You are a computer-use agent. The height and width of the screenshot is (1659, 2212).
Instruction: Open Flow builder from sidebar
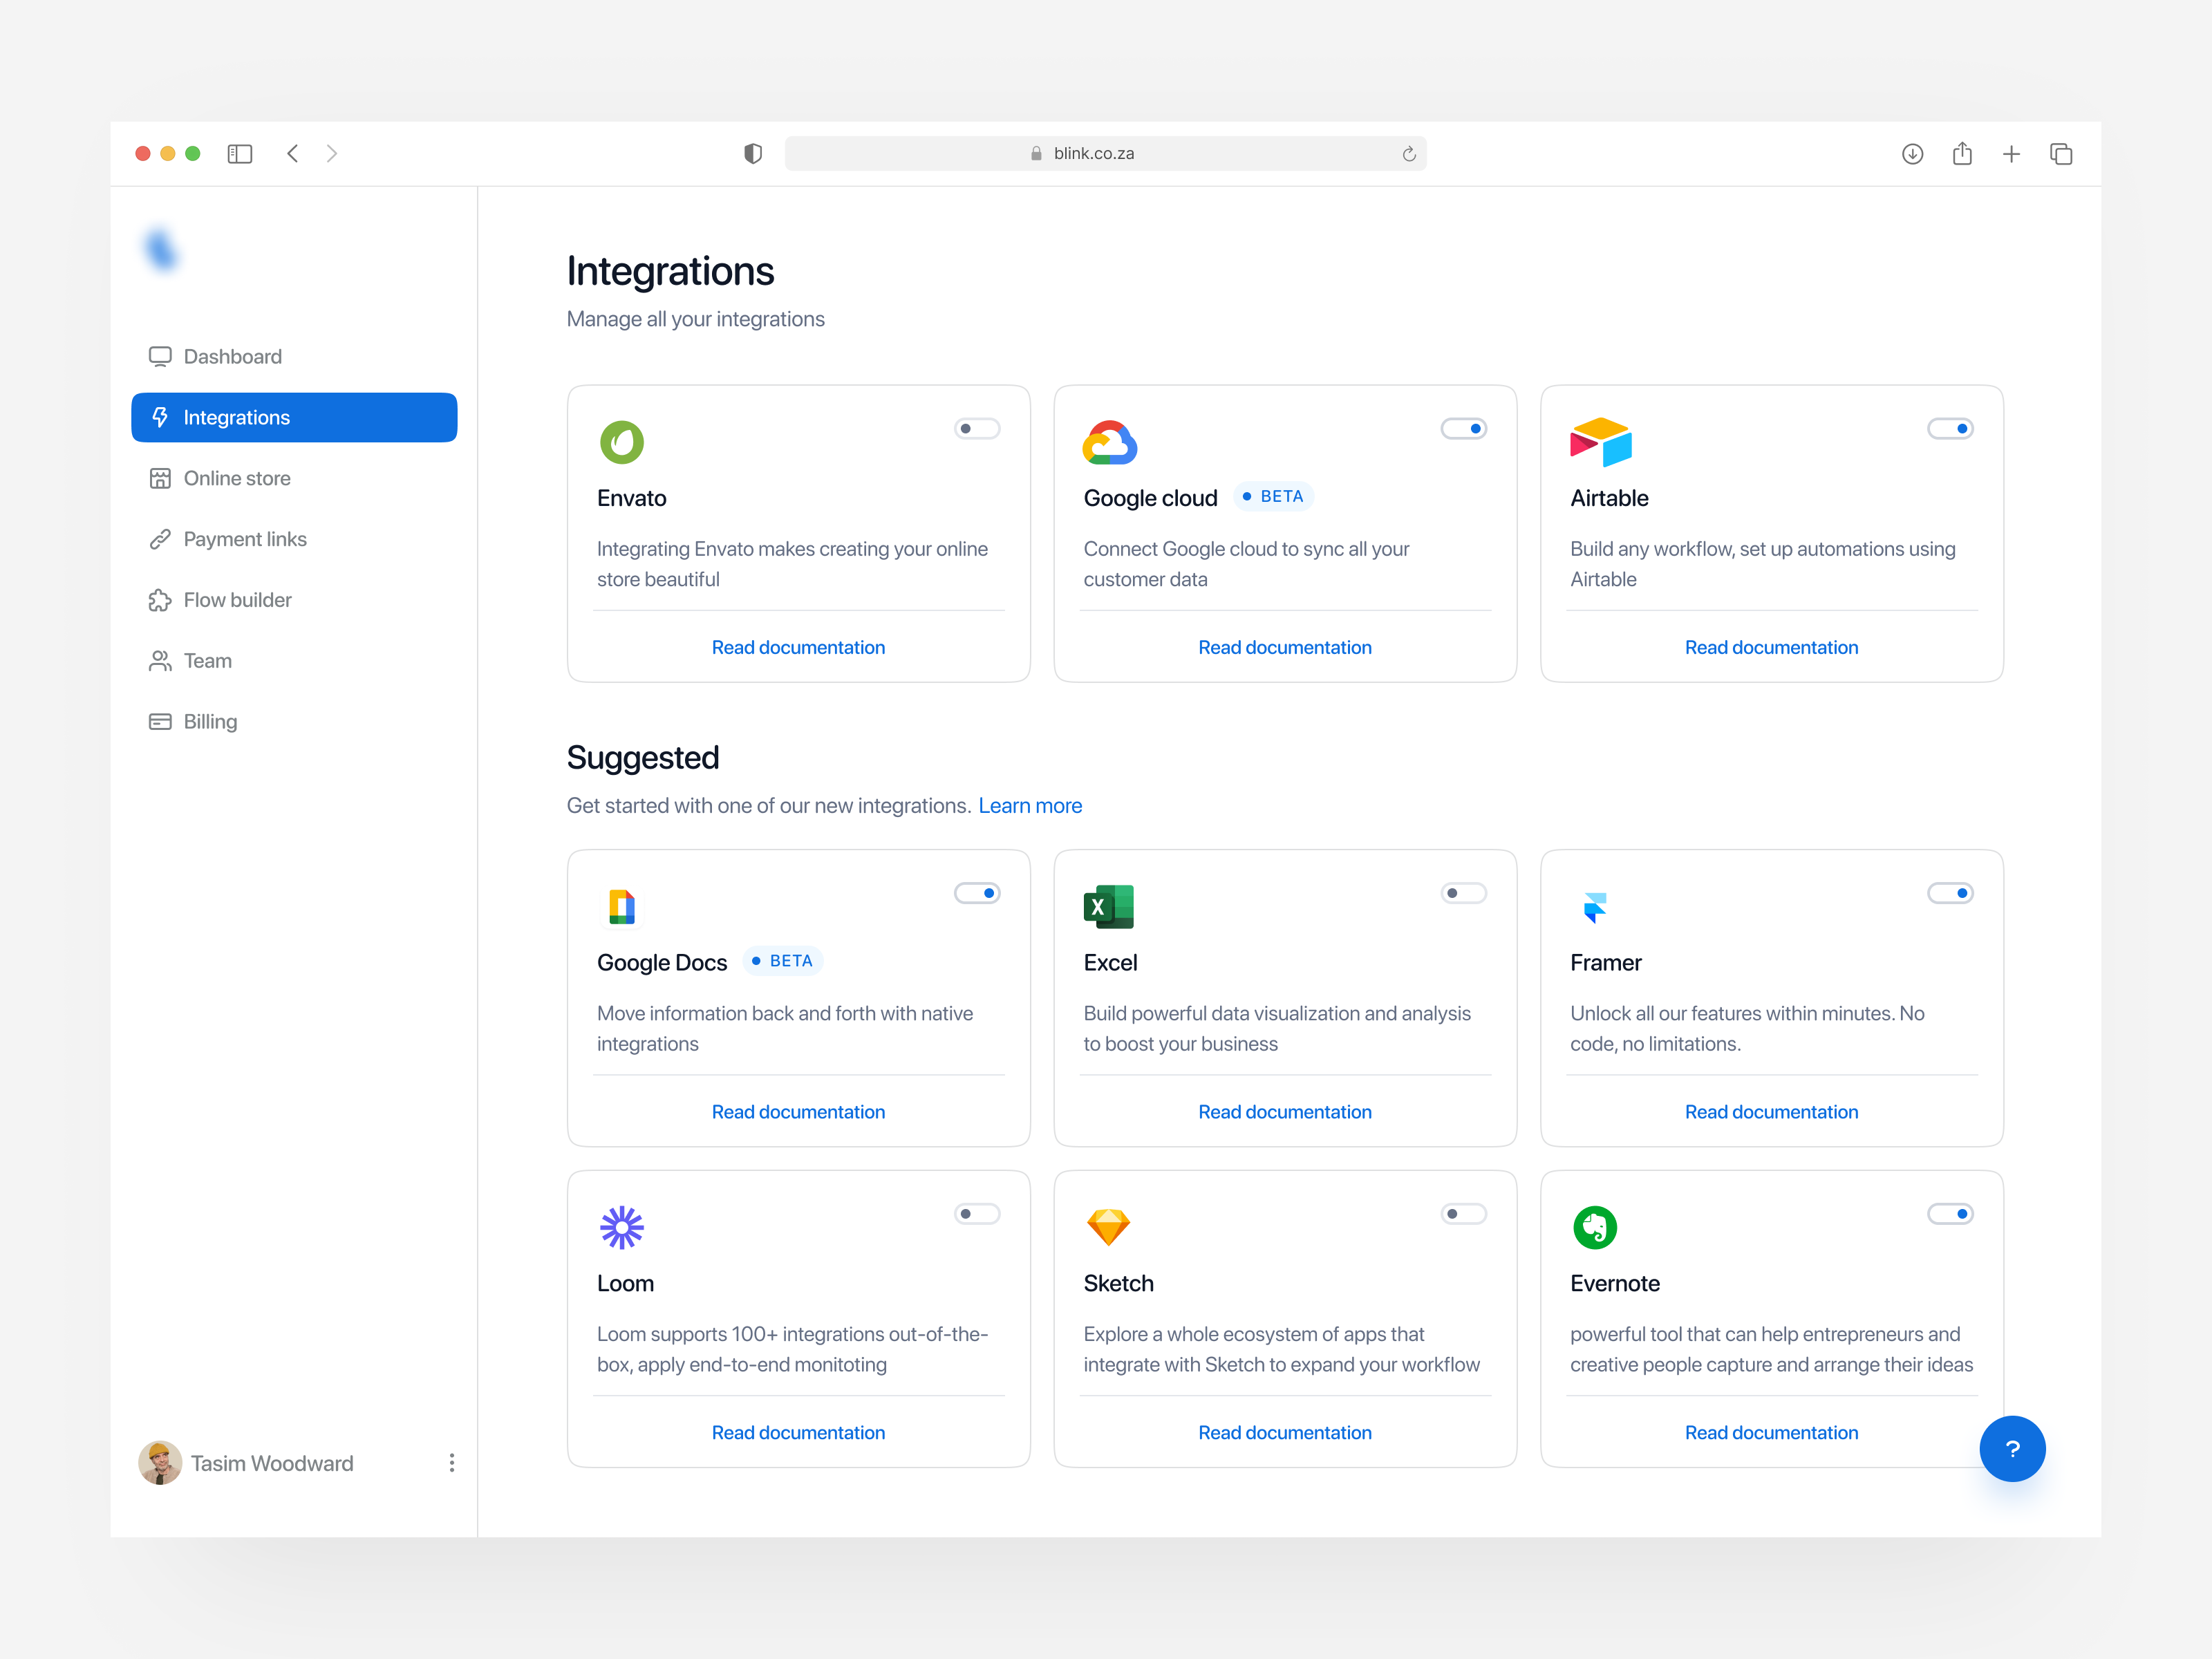click(237, 600)
